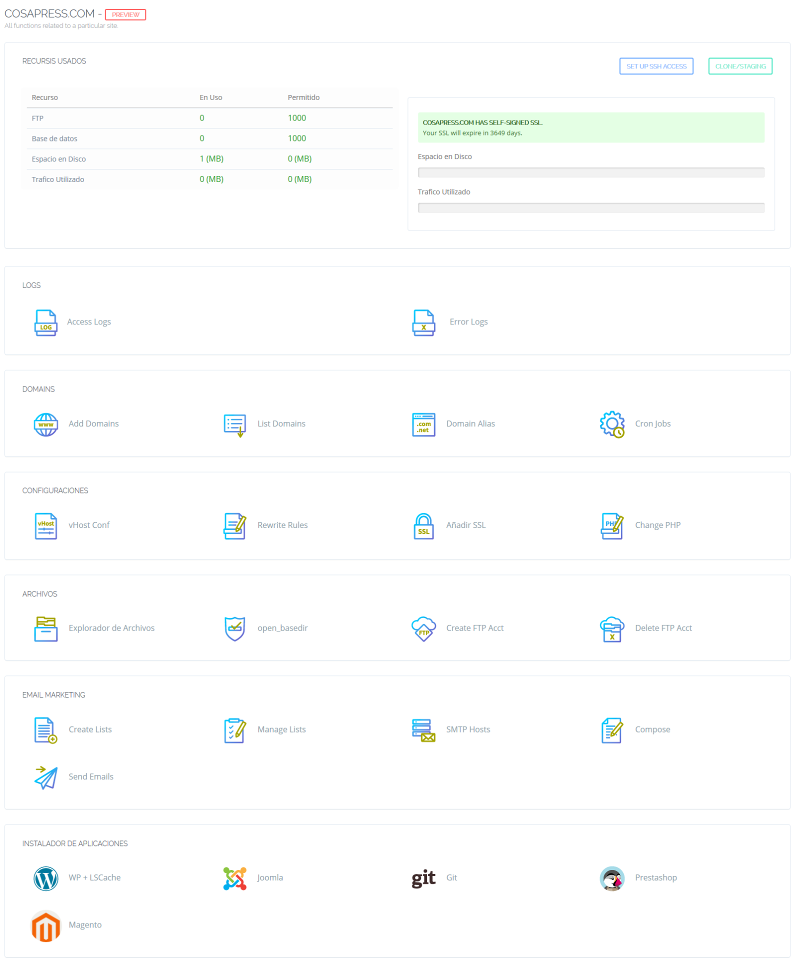
Task: Open Create FTP Acct link
Action: 474,628
